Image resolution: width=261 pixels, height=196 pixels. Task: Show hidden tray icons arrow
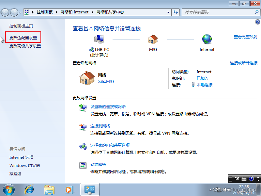pos(210,190)
